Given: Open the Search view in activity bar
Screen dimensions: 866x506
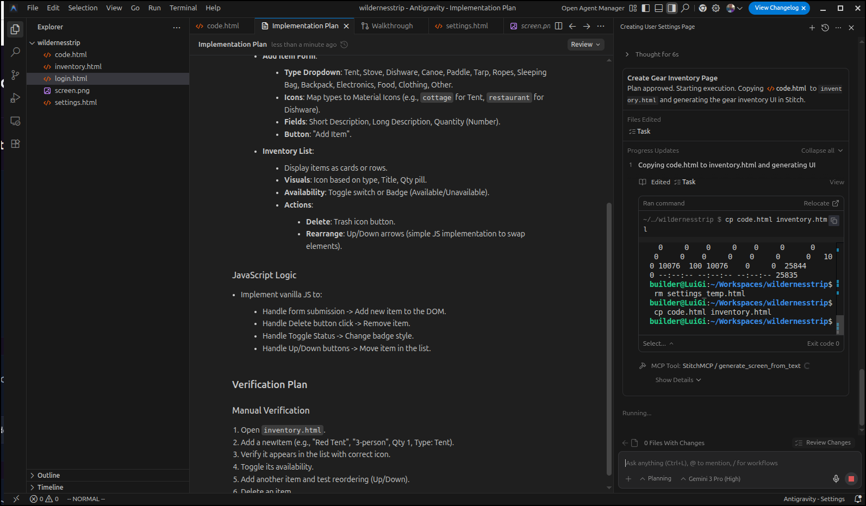Looking at the screenshot, I should click(15, 52).
